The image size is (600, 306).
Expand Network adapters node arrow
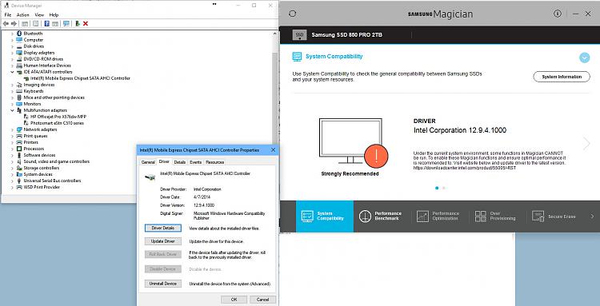tap(12, 129)
